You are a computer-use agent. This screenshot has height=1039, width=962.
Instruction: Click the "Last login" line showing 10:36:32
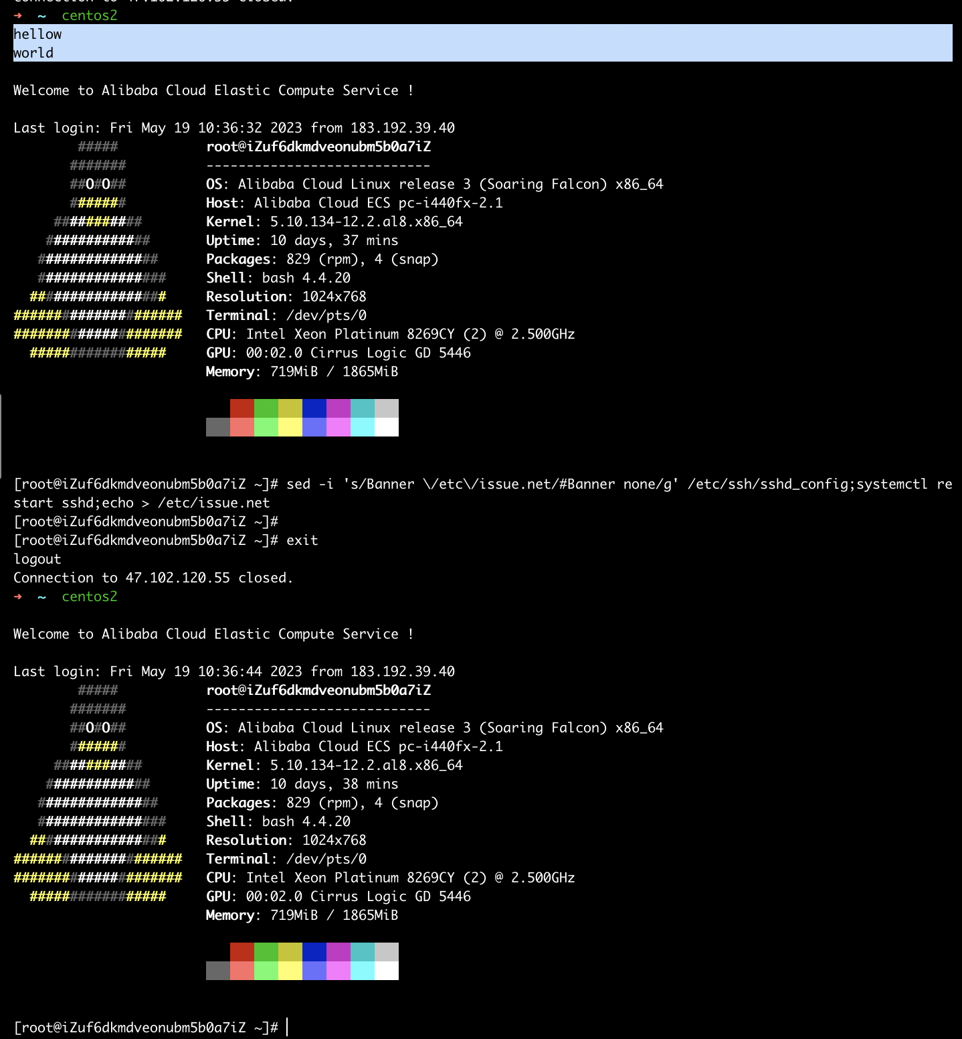coord(233,128)
